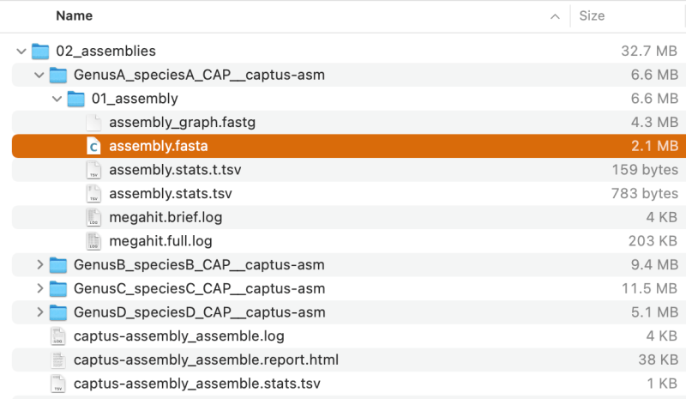Select the assembly.stats.tsv file name

coord(171,194)
